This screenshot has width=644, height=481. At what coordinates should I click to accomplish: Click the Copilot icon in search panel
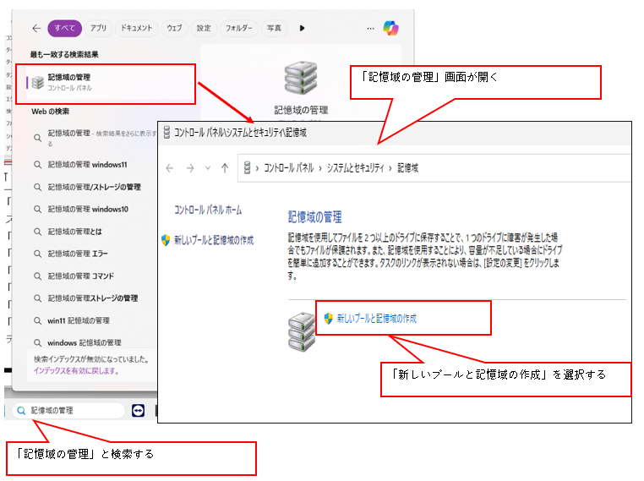[x=390, y=28]
